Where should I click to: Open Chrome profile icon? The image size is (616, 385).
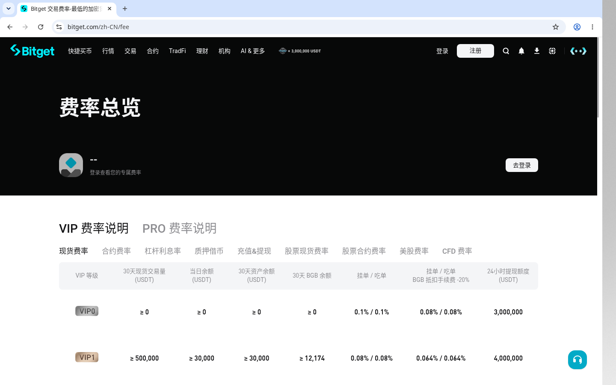[x=577, y=27]
